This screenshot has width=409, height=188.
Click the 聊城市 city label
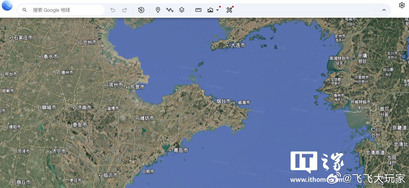[x=49, y=107]
